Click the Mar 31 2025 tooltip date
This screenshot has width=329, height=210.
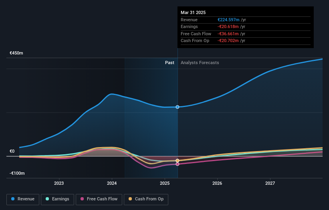[x=193, y=12]
